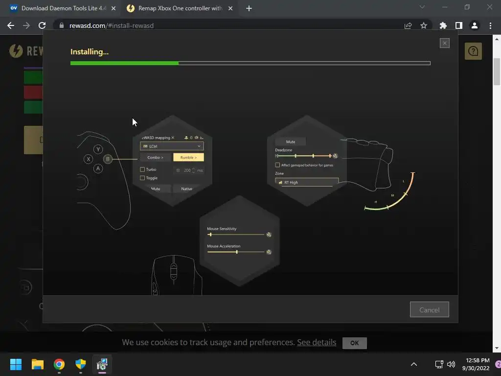Image resolution: width=501 pixels, height=376 pixels.
Task: Show hidden tray icons chevron
Action: point(414,364)
